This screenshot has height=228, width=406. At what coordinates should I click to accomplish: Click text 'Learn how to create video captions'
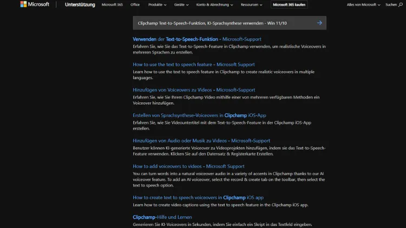[x=166, y=205]
